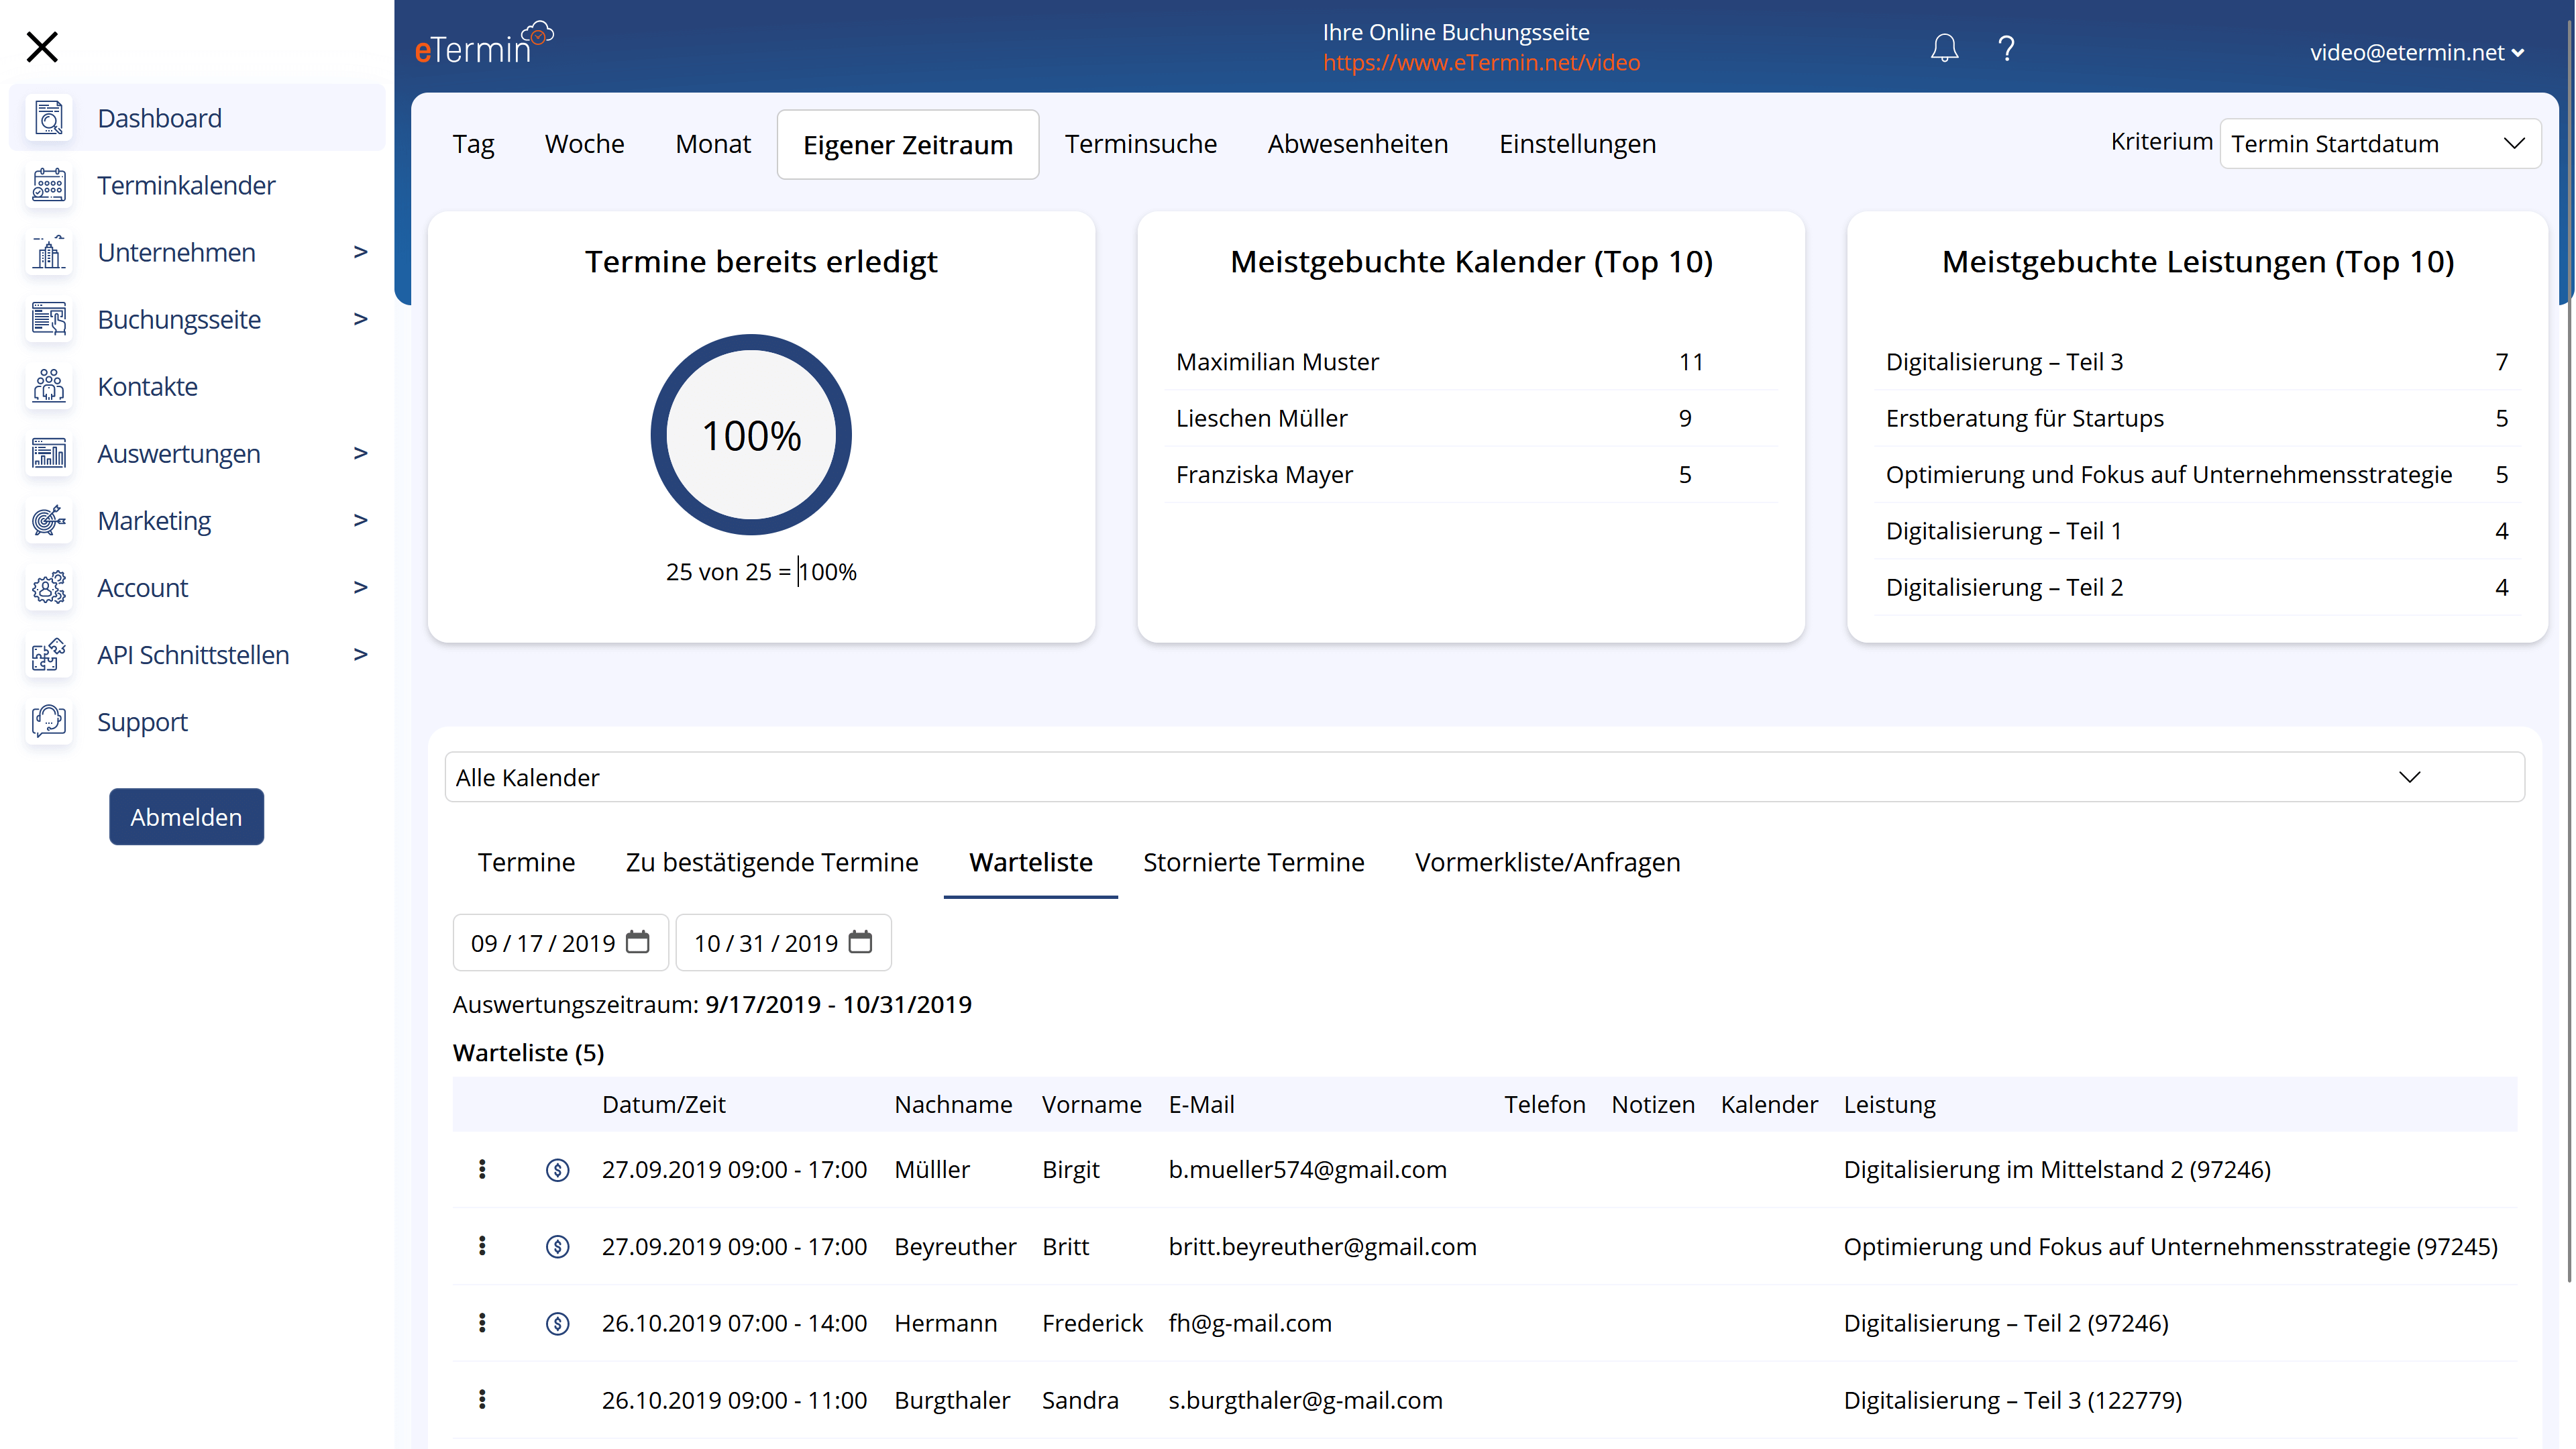The image size is (2576, 1449).
Task: Open row menu for Beyreuther Britt
Action: 482,1245
